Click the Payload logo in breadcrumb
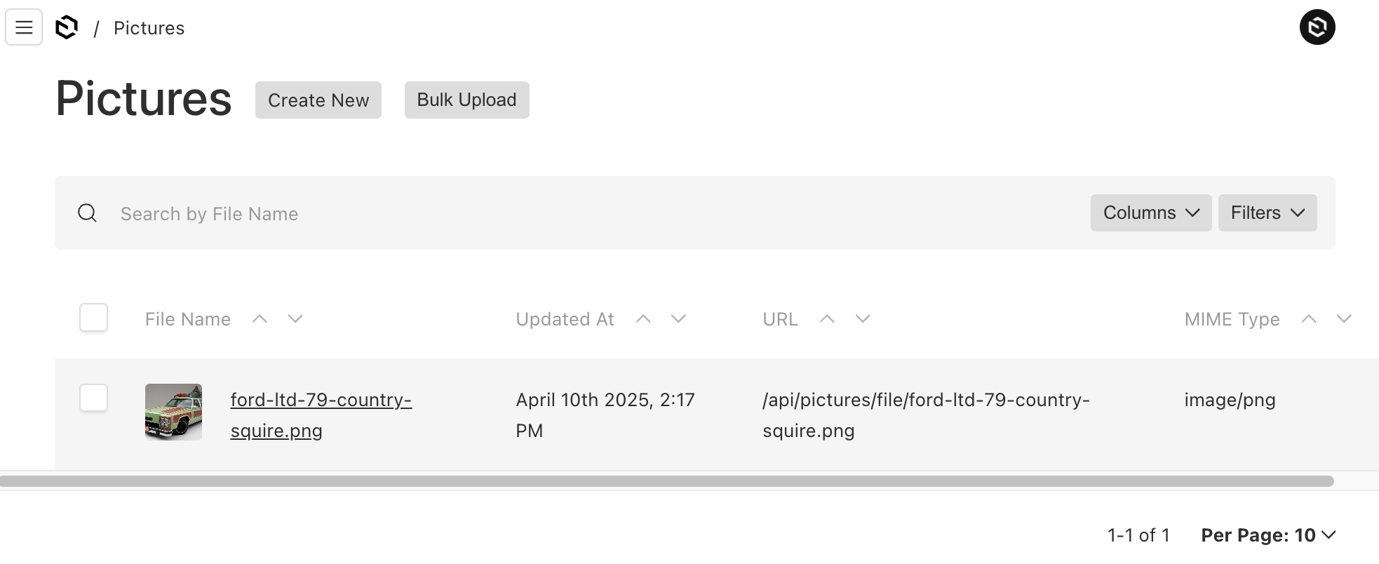Screen dimensions: 1379x564 click(x=67, y=27)
